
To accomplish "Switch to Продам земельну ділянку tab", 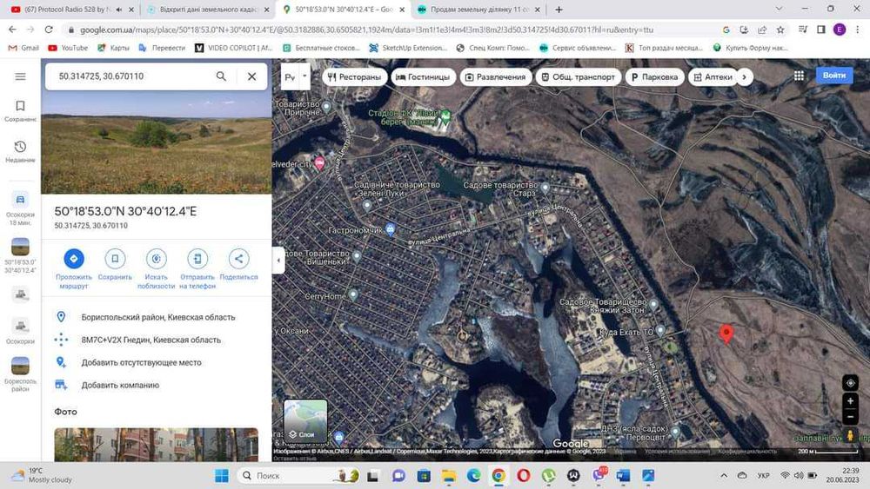I will [x=480, y=10].
